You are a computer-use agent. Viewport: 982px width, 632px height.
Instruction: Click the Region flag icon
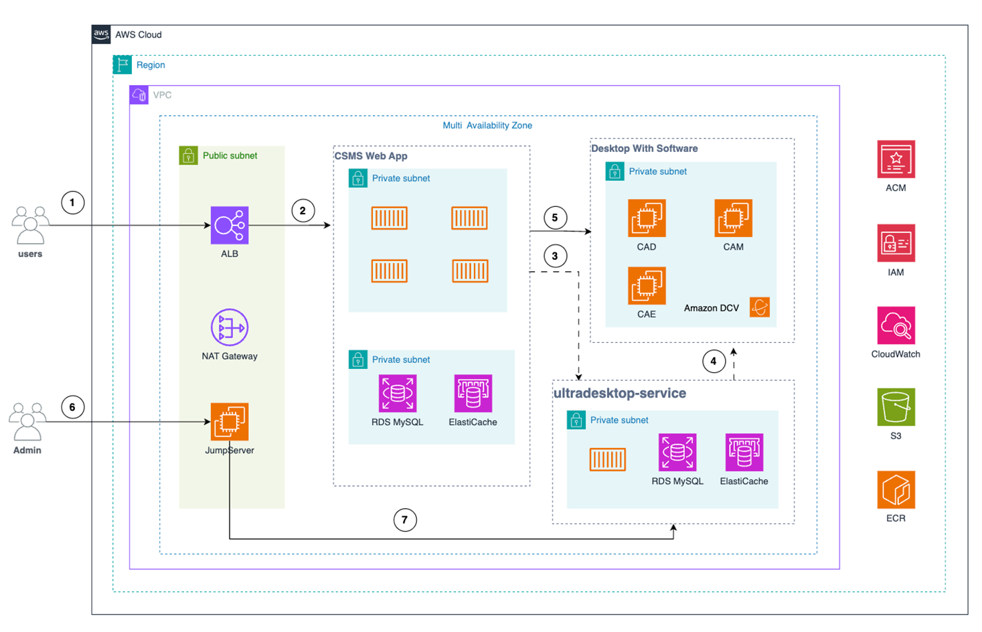[122, 64]
